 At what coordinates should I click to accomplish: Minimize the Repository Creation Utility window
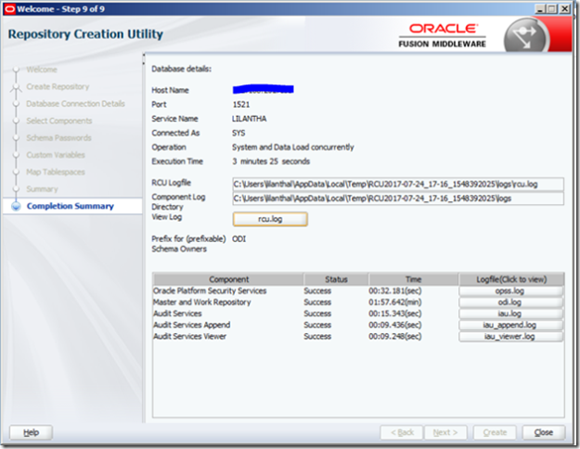point(540,9)
